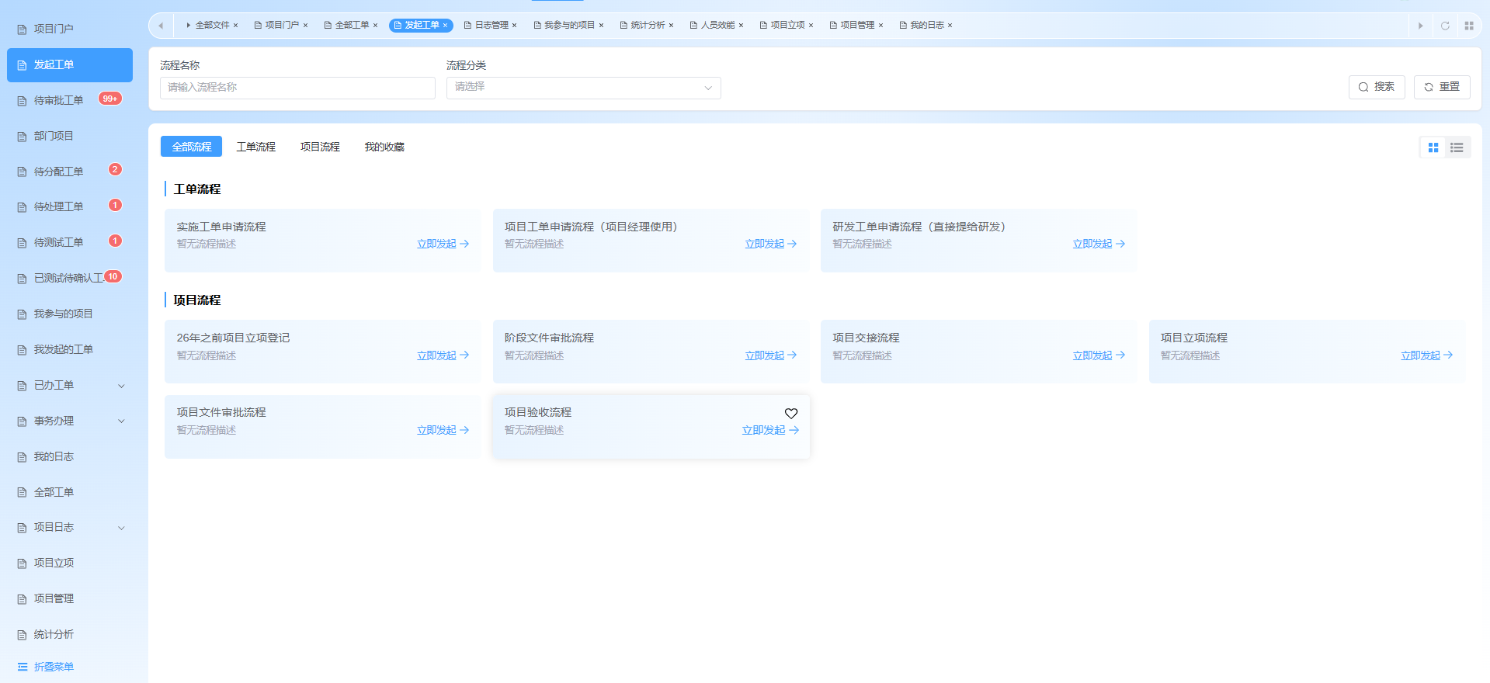
Task: Launch 26年之前项目立项登记 via 立即发起
Action: (443, 355)
